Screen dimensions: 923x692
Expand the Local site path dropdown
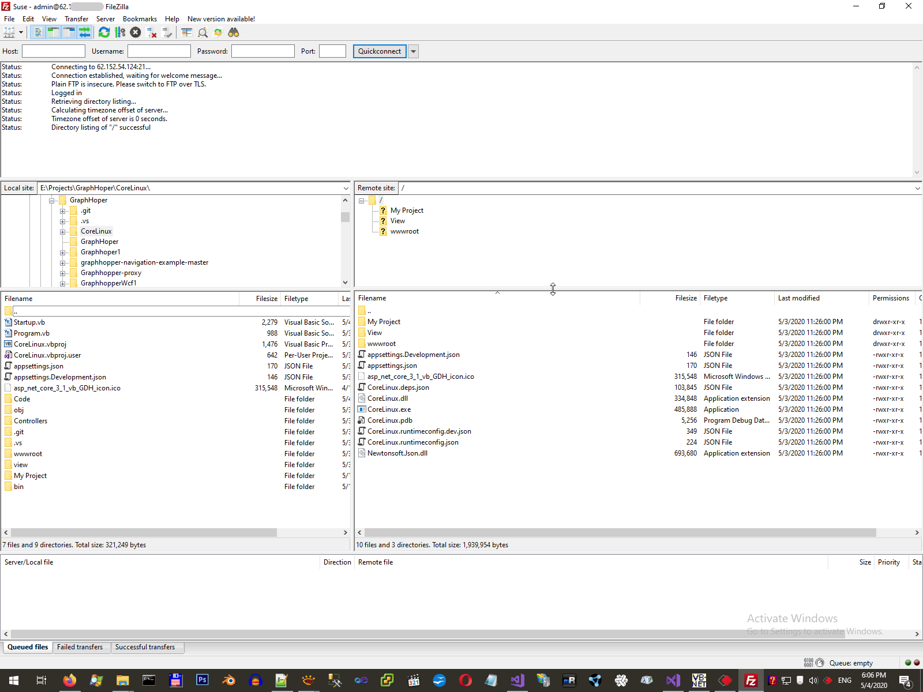(346, 188)
